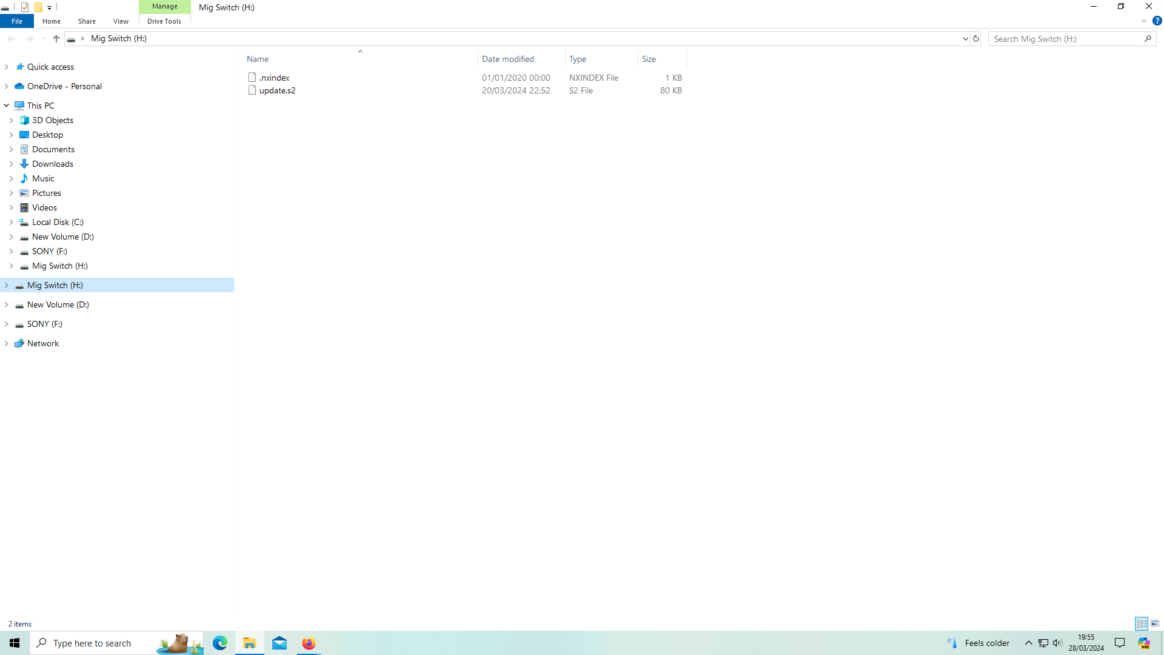Open OneDrive - Personal in sidebar
Viewport: 1164px width, 655px height.
(64, 86)
